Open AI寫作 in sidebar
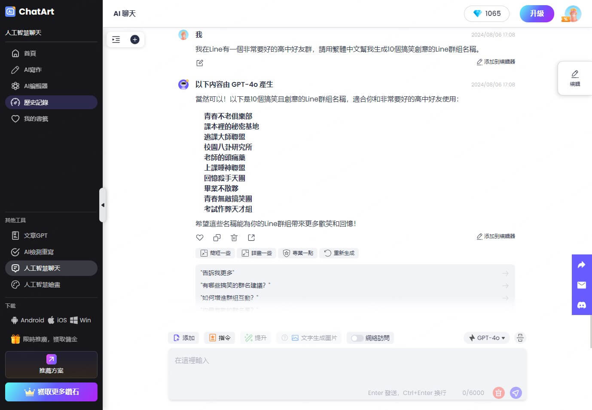 (51, 70)
